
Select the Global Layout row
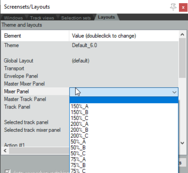click(90, 61)
